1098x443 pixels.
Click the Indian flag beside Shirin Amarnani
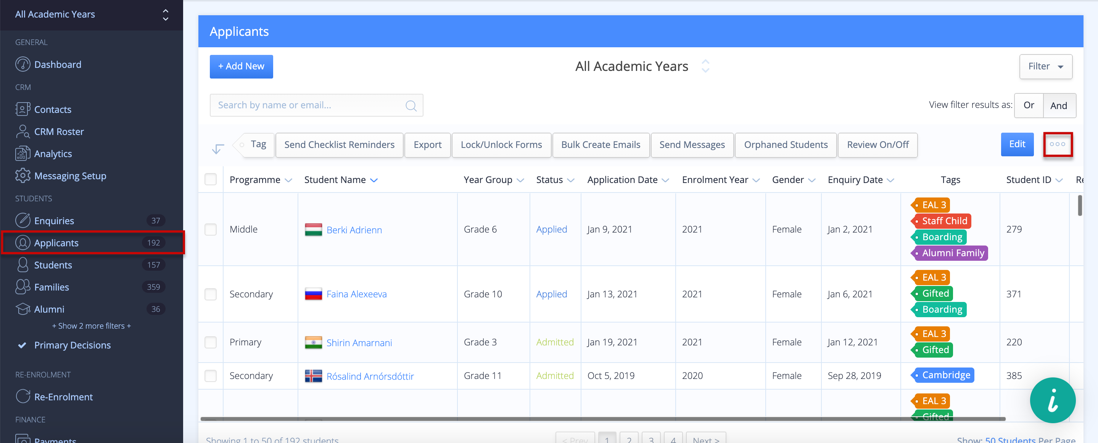[313, 342]
